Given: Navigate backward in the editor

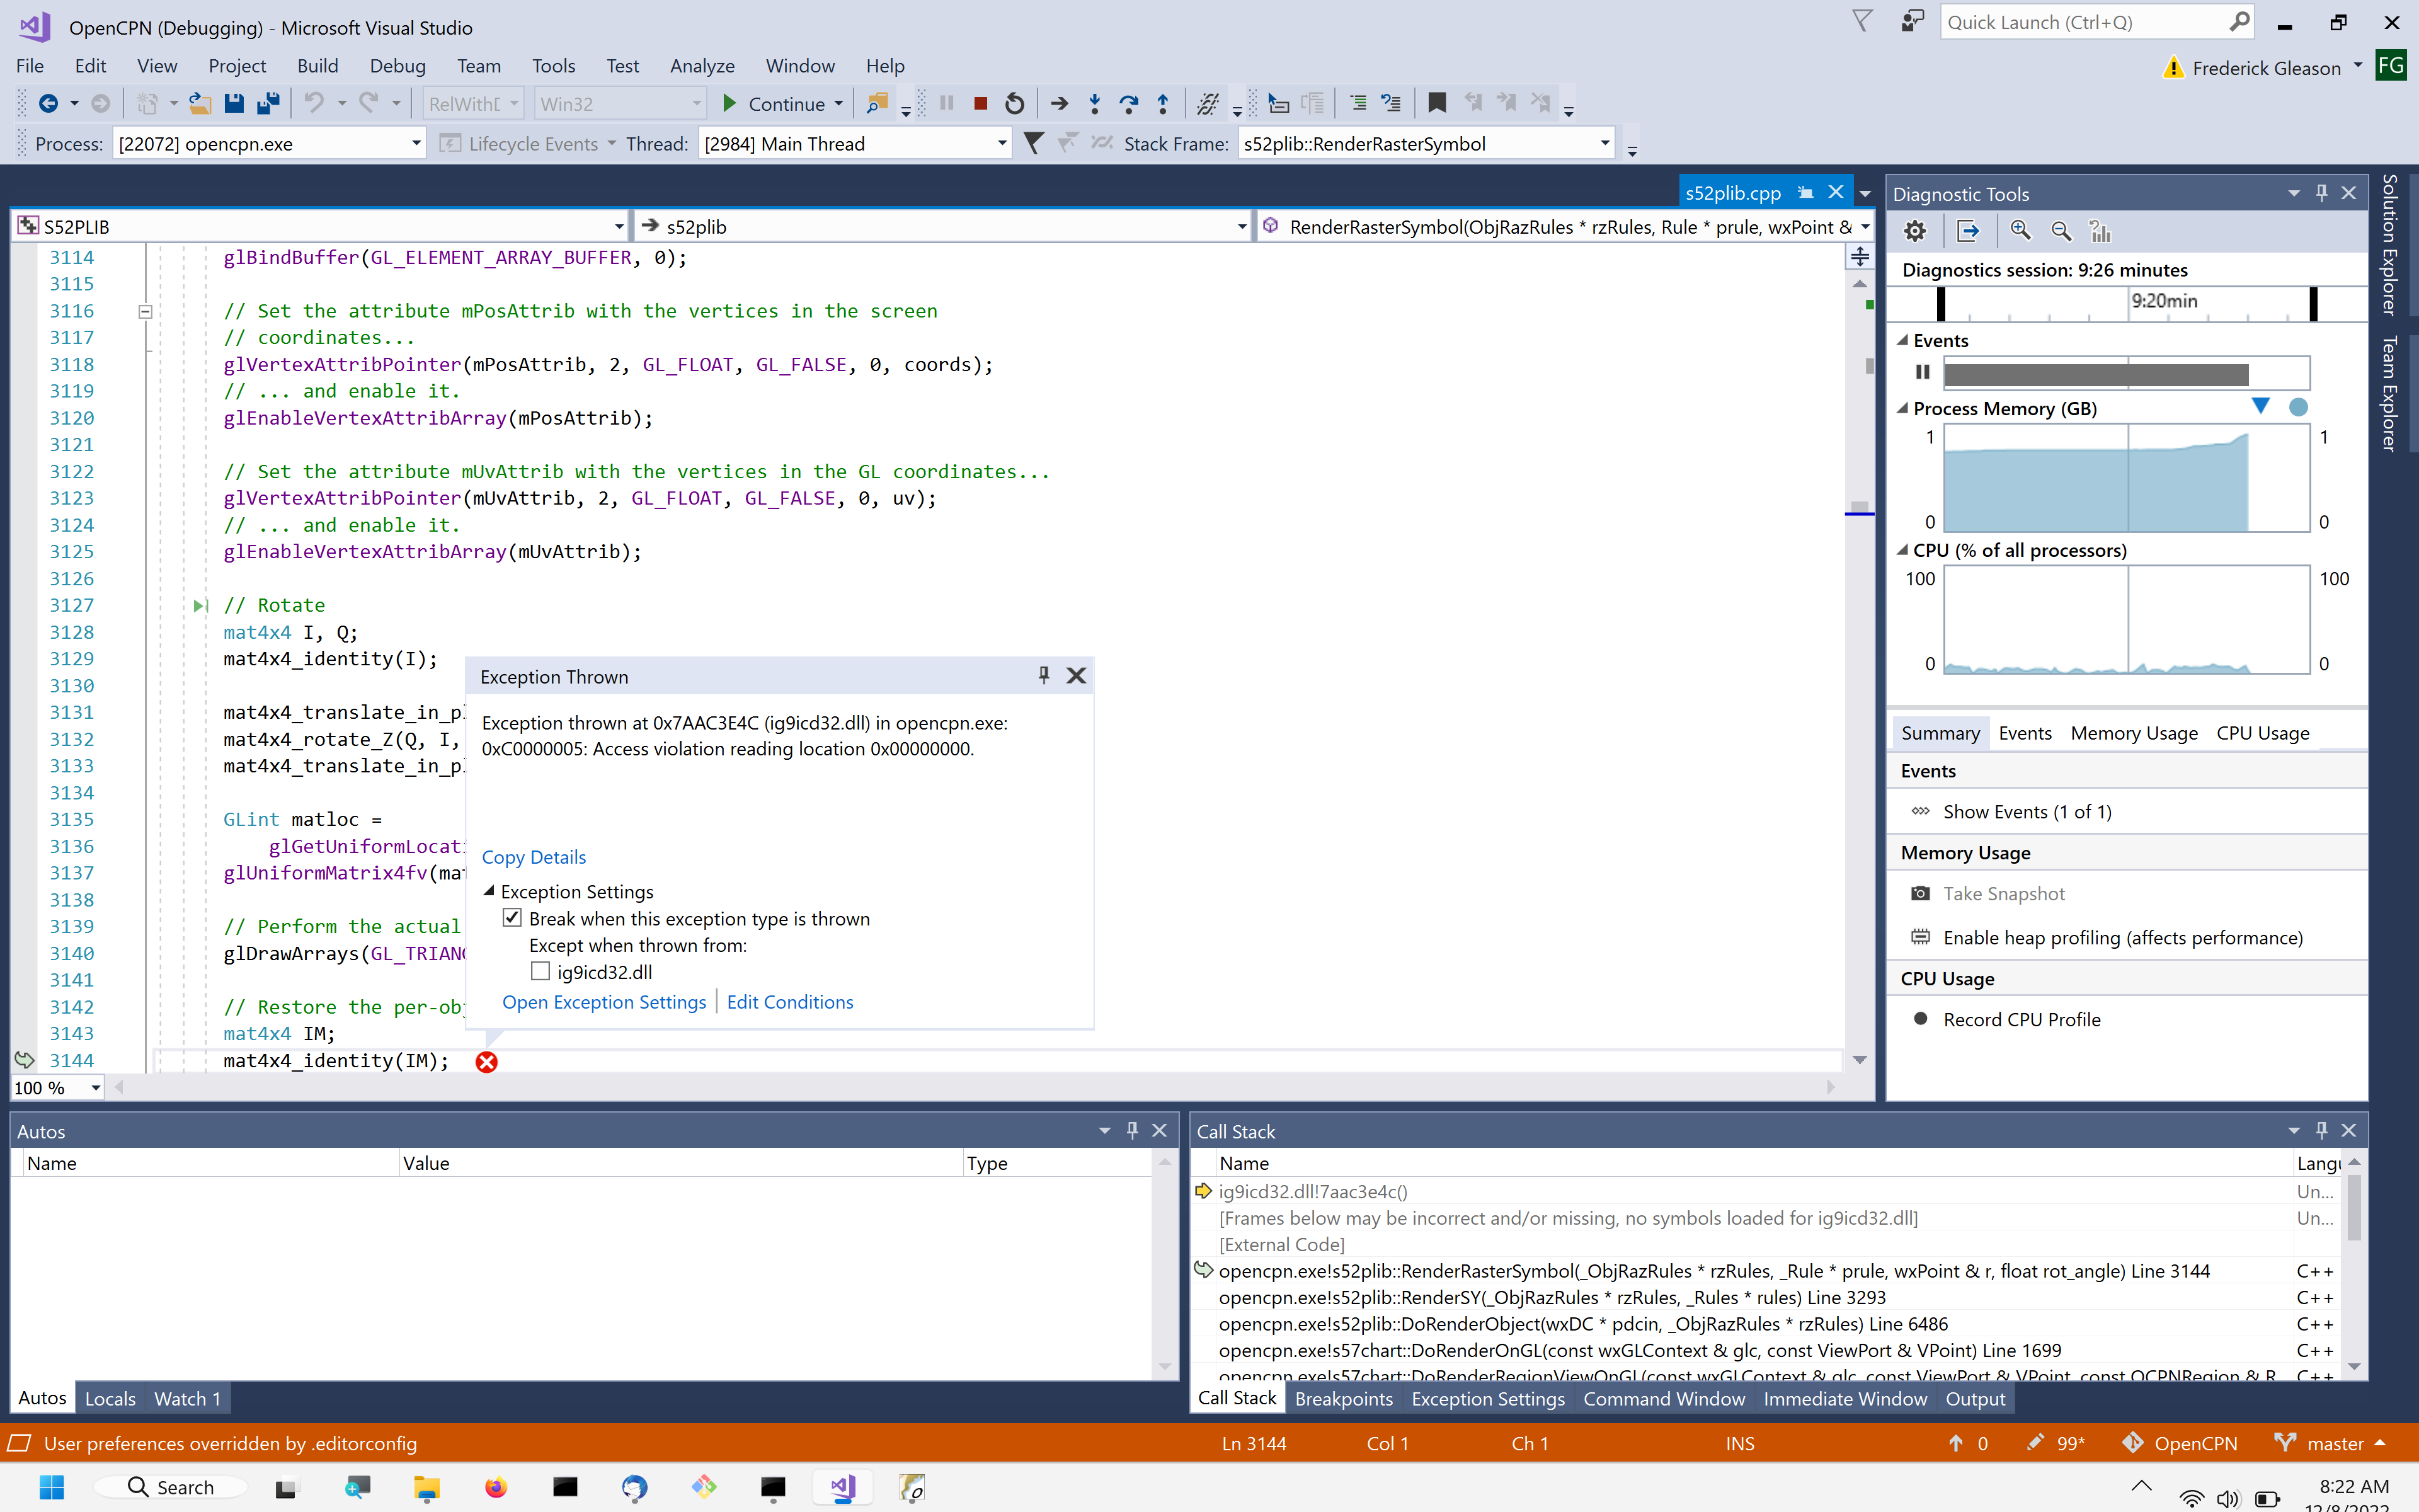Looking at the screenshot, I should pyautogui.click(x=48, y=103).
